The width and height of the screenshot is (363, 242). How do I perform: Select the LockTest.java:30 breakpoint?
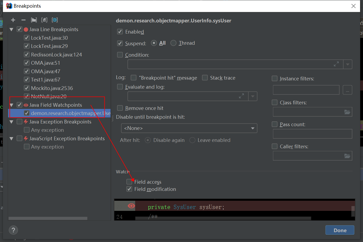(49, 38)
